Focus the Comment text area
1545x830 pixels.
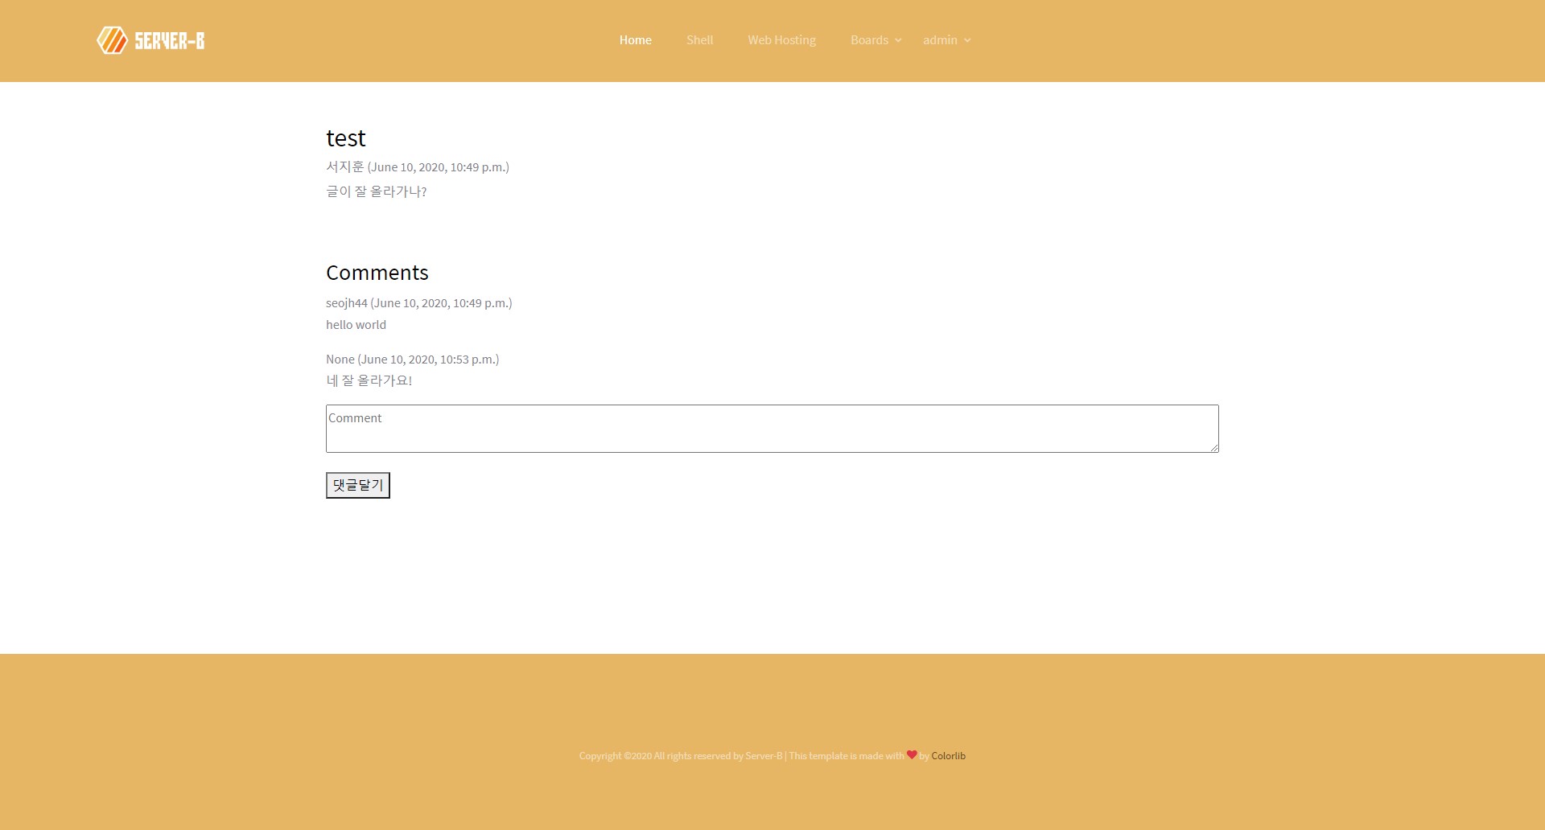(772, 429)
